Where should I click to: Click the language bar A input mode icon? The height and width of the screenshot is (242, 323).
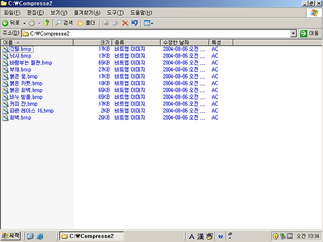pos(192,237)
